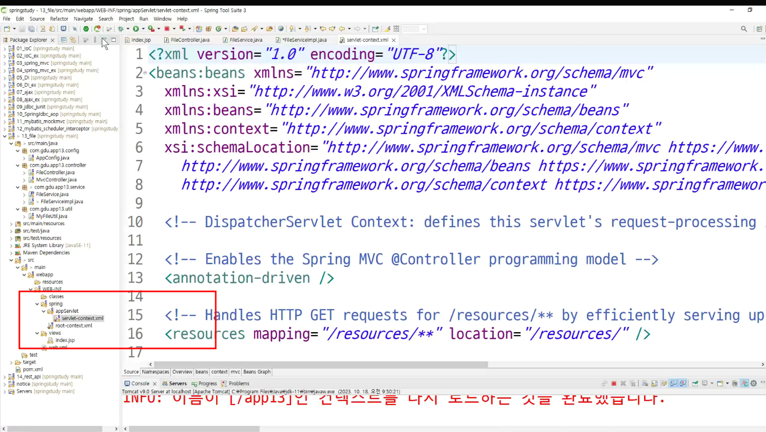Click the New file wizard toolbar icon

pyautogui.click(x=7, y=29)
